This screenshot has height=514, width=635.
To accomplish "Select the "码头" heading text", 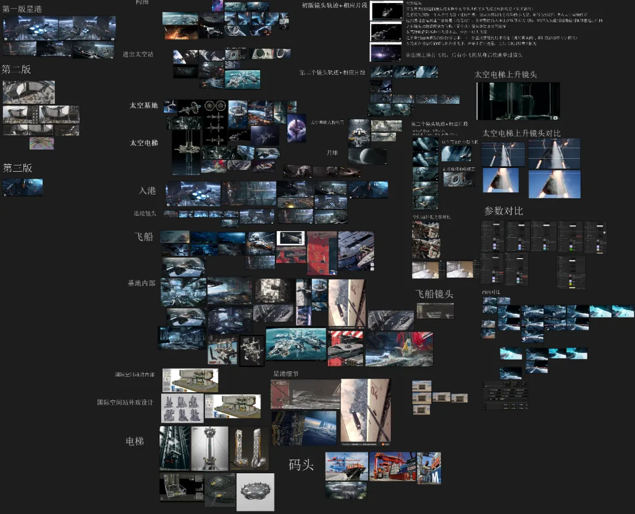I will click(x=301, y=465).
